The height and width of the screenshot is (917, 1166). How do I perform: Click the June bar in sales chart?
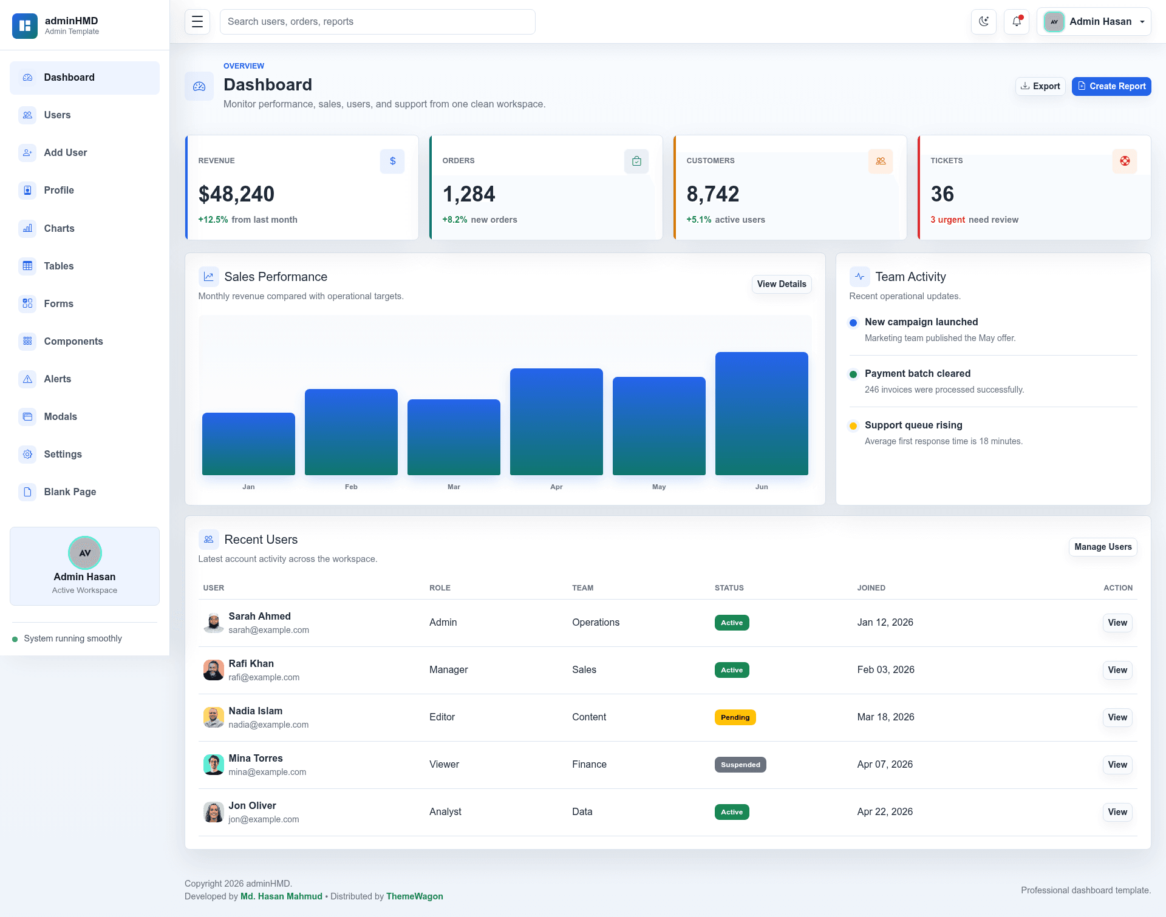762,413
